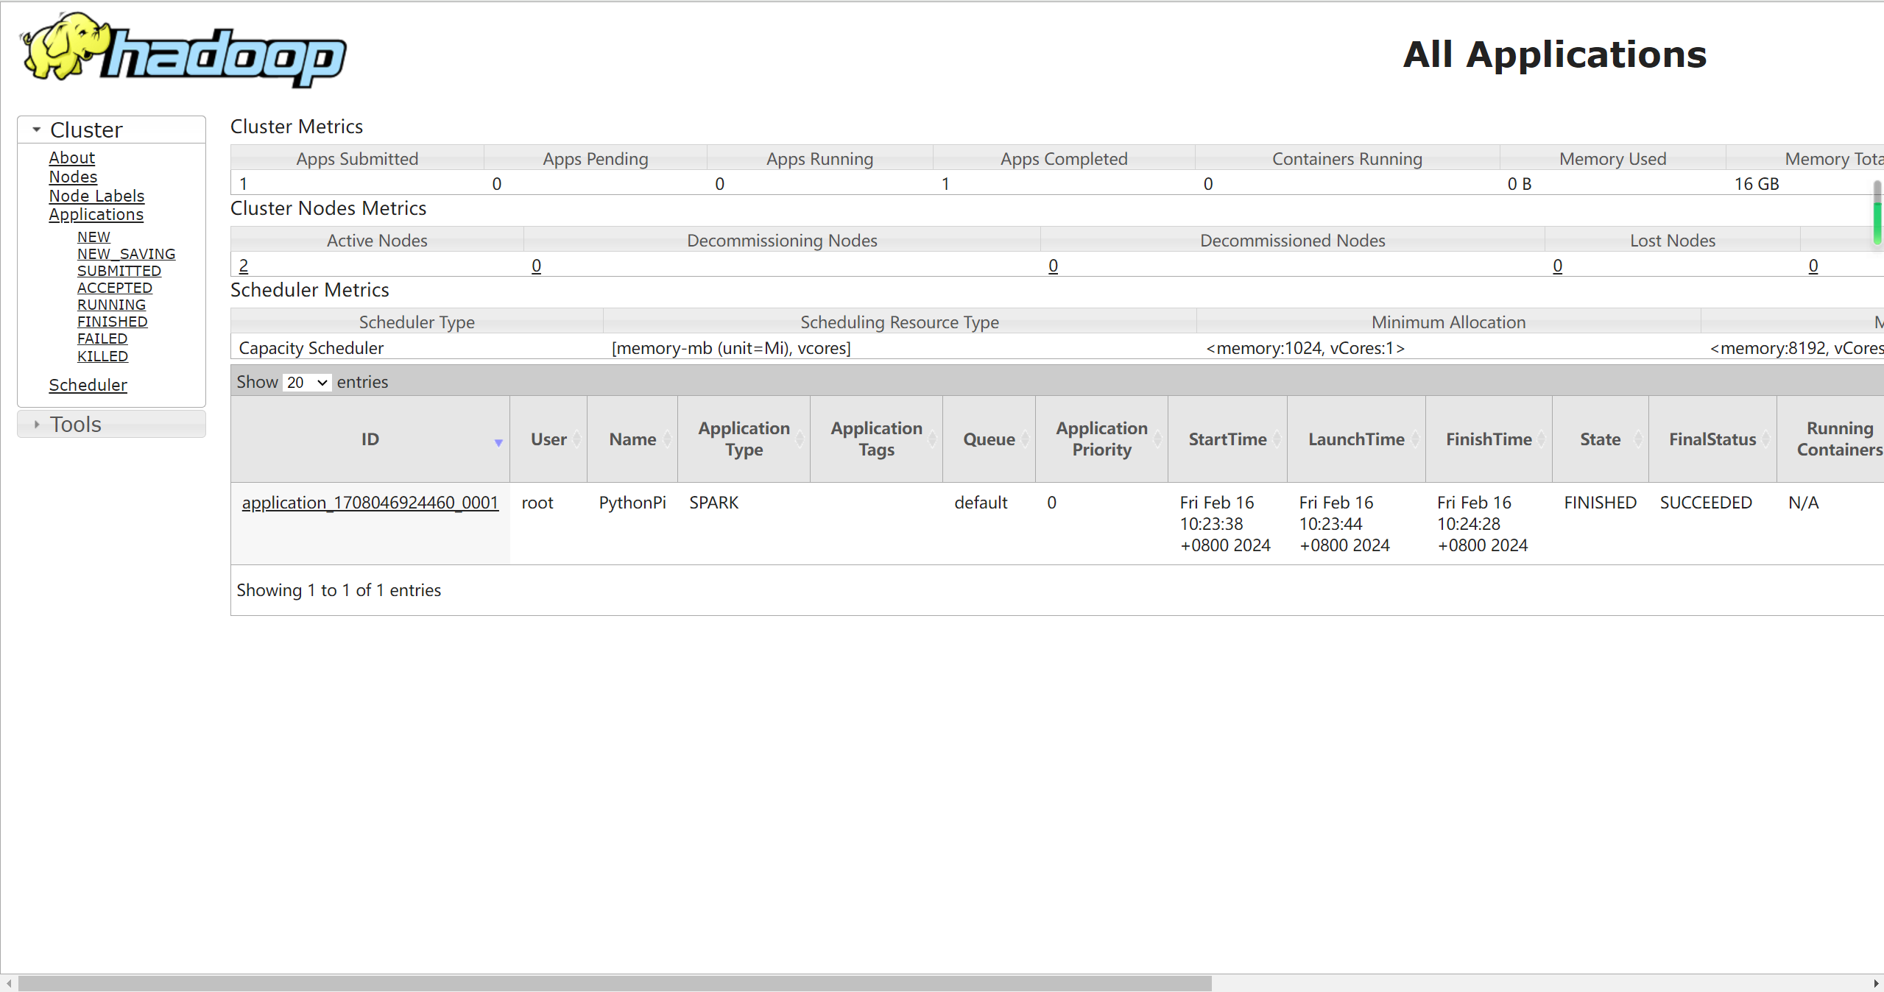Open application_1708046924460_0001 details
Viewport: 1884px width, 992px height.
coord(370,503)
